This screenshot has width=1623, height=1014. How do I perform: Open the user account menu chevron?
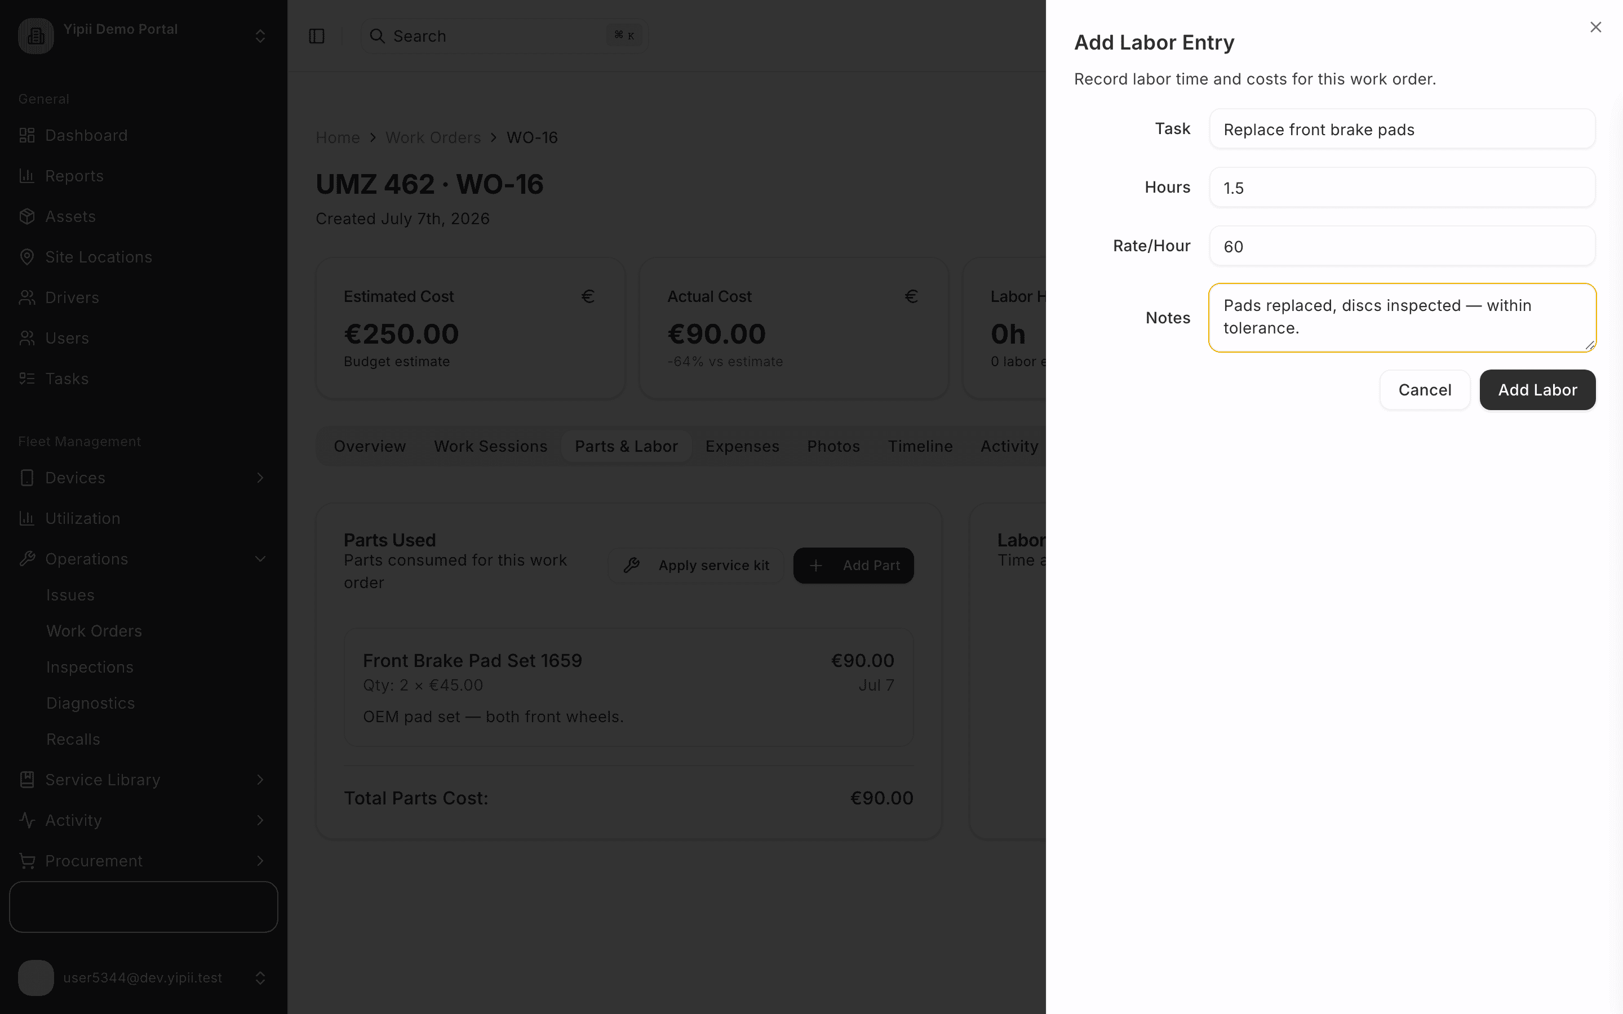pyautogui.click(x=260, y=978)
